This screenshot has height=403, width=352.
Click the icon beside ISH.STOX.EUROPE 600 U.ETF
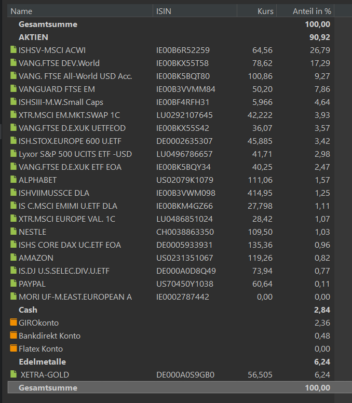[x=13, y=140]
